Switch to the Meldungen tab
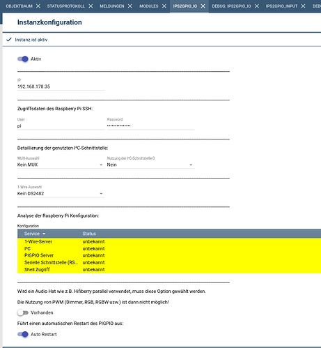The height and width of the screenshot is (348, 321). 112,6
